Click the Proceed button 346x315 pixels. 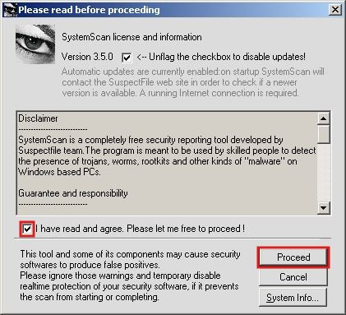pyautogui.click(x=293, y=257)
